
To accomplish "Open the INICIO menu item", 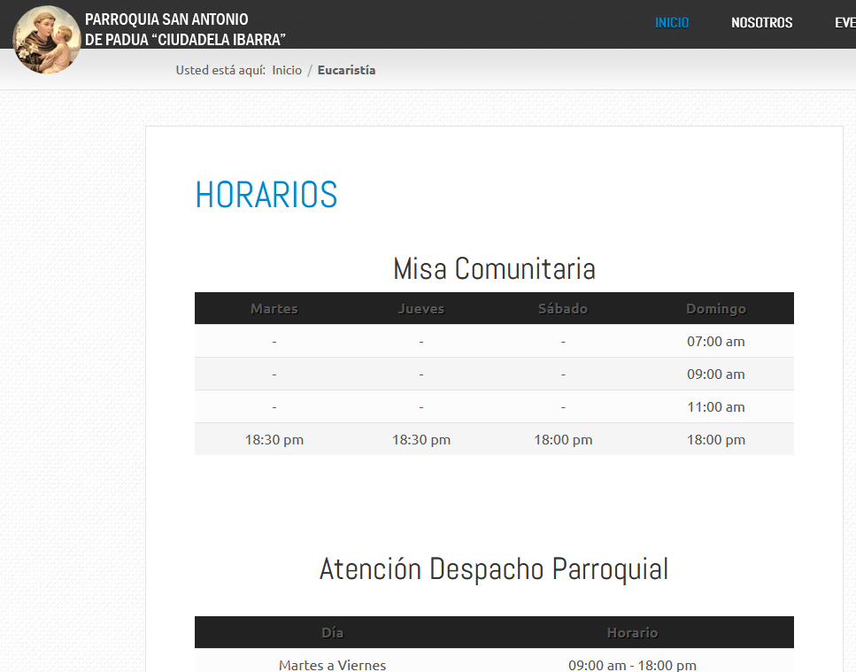I will click(x=672, y=23).
